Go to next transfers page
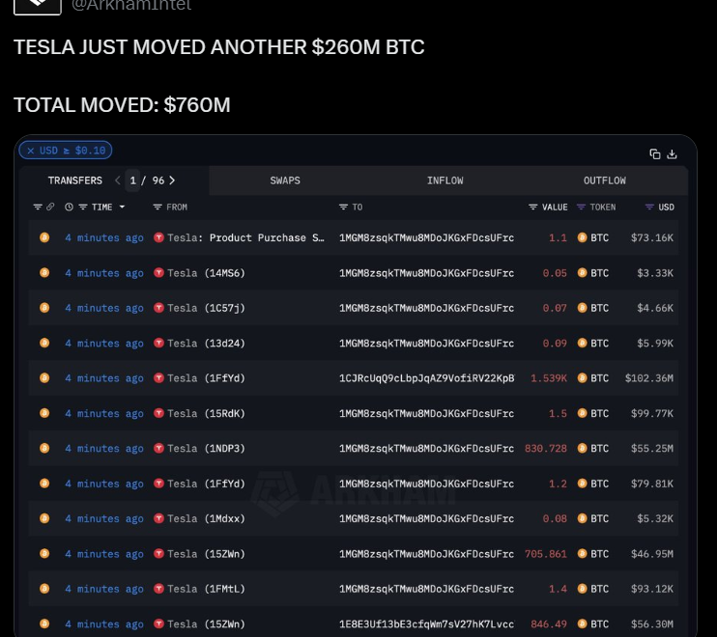 172,180
